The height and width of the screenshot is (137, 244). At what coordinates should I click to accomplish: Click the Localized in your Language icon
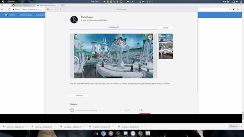72,110
